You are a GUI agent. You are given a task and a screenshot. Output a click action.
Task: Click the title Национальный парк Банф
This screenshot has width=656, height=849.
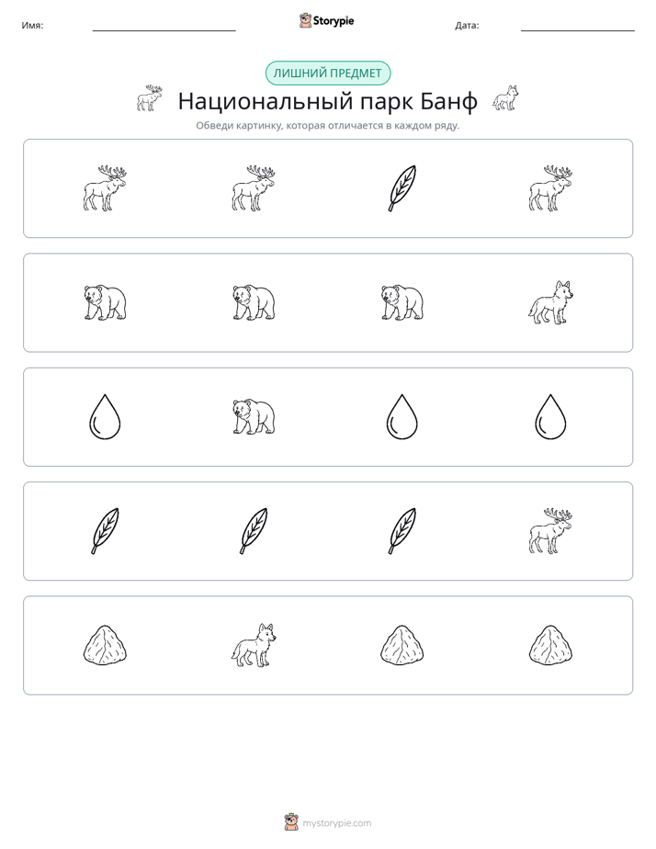pyautogui.click(x=327, y=101)
